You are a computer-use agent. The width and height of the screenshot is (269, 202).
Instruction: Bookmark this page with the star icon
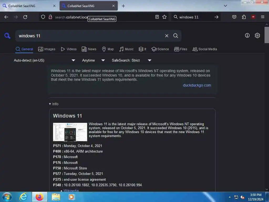click(164, 17)
